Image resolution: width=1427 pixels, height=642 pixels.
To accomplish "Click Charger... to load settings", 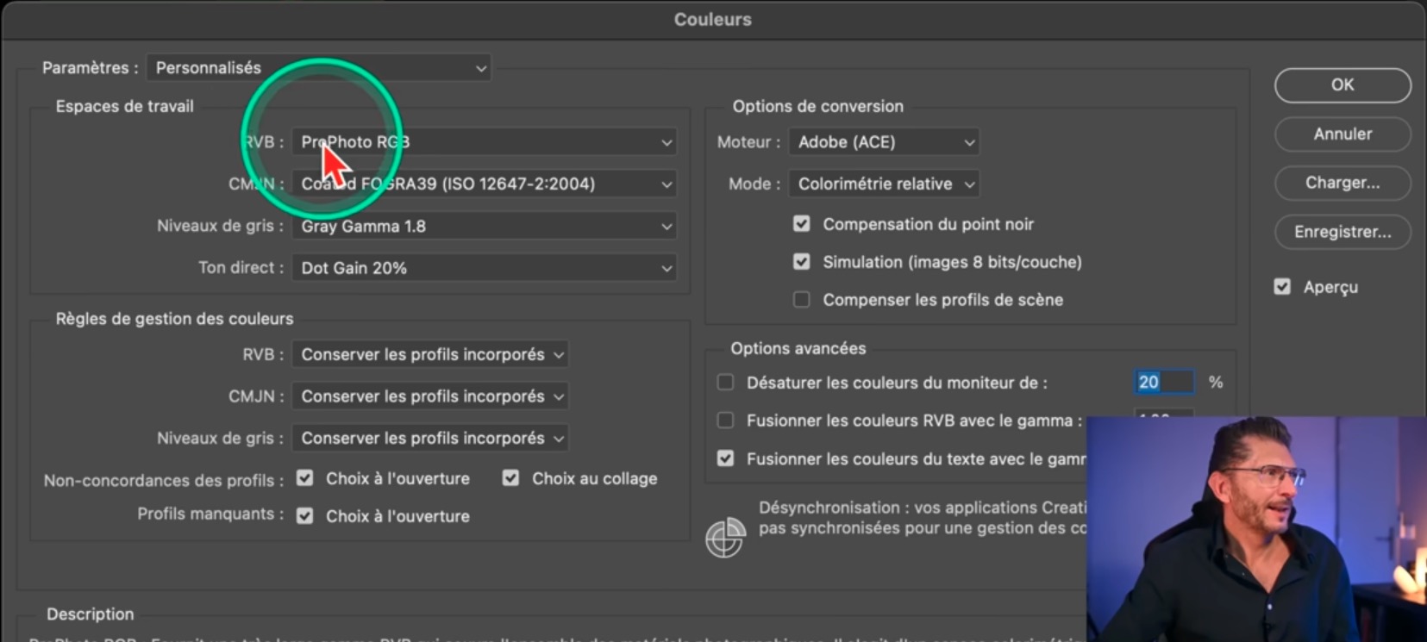I will coord(1342,183).
